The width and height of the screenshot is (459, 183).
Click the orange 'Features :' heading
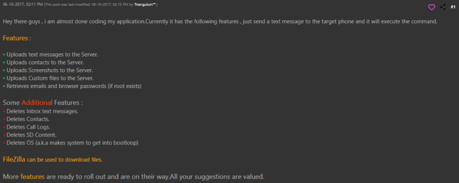click(x=17, y=38)
